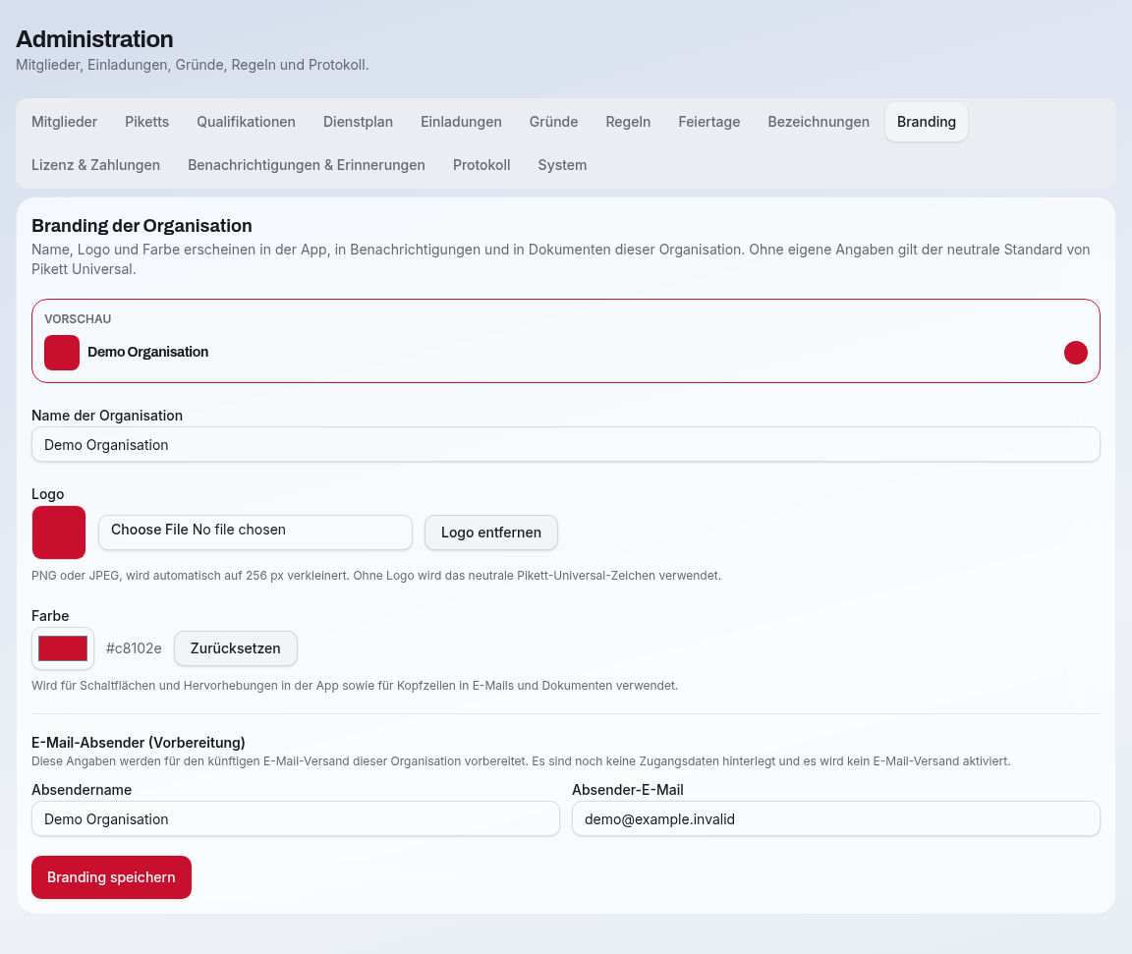The image size is (1132, 954).
Task: Select the Bezeichnungen tab
Action: pos(819,122)
